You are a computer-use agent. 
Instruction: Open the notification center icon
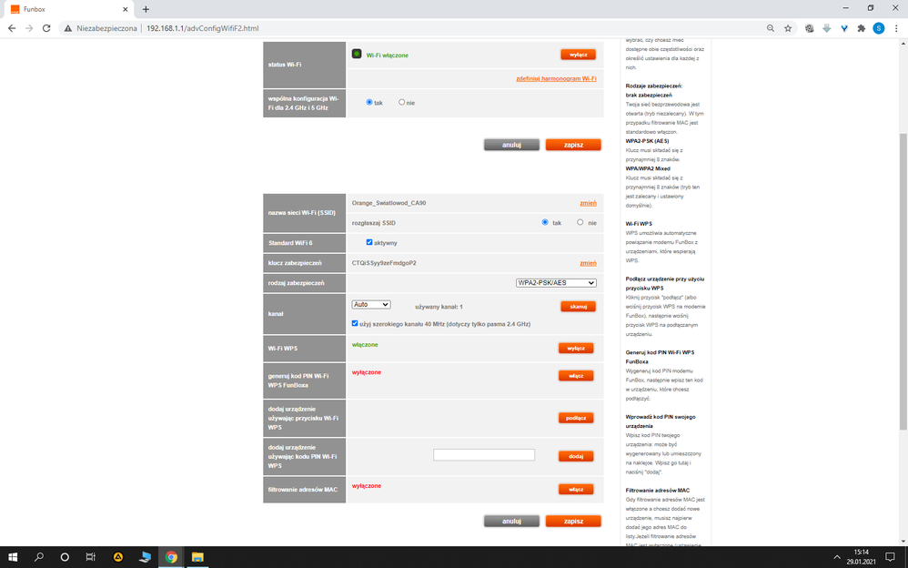(x=890, y=557)
